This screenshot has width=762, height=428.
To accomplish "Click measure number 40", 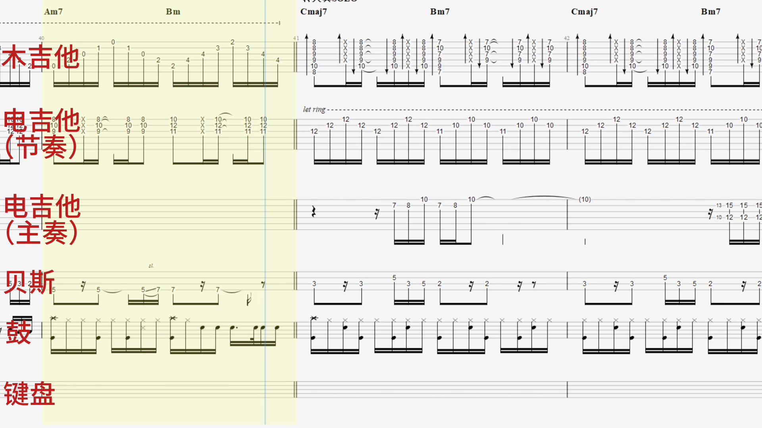I will tap(41, 38).
